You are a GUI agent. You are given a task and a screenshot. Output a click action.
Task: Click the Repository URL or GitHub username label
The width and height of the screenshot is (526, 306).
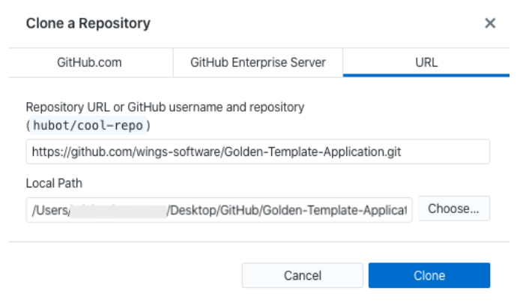[x=165, y=107]
